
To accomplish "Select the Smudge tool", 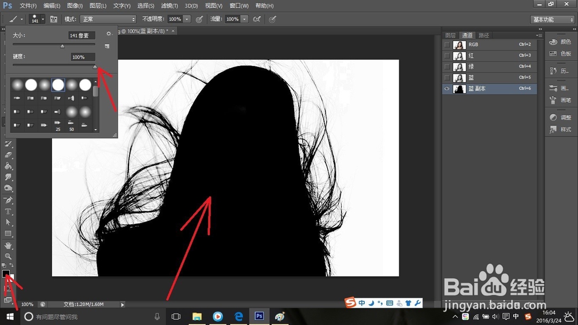I will [8, 177].
